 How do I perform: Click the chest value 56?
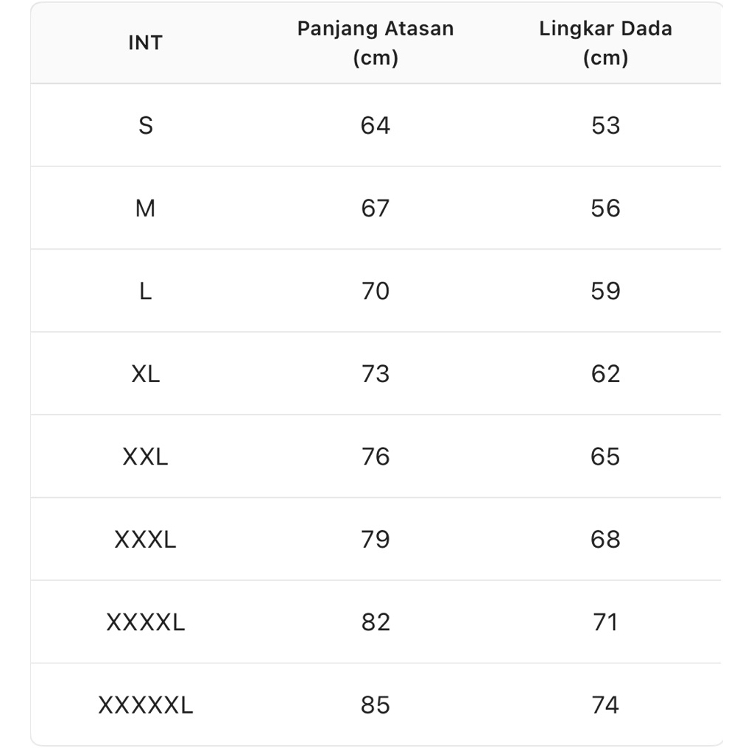click(605, 208)
